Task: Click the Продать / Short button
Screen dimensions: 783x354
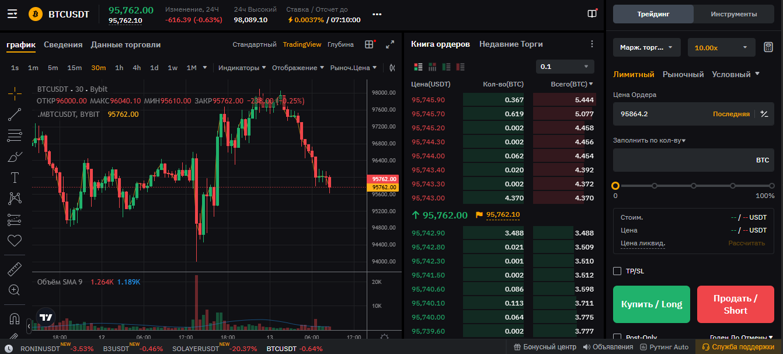Action: coord(736,304)
